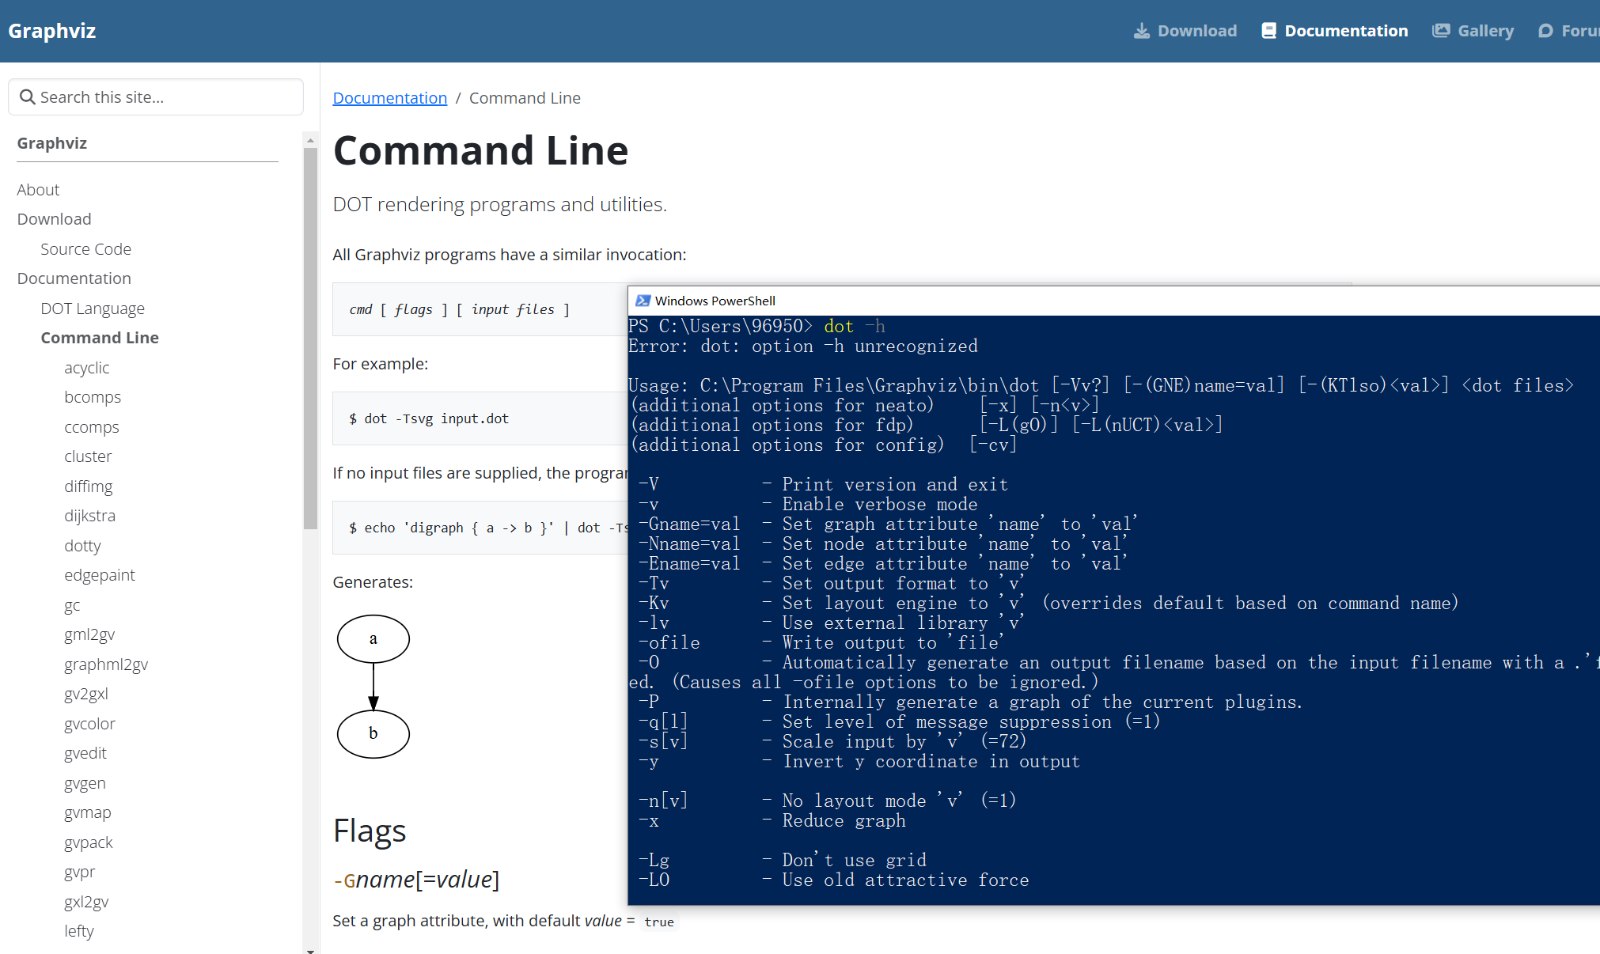The image size is (1600, 954).
Task: Click sidebar scrollbar down arrow
Action: (310, 949)
